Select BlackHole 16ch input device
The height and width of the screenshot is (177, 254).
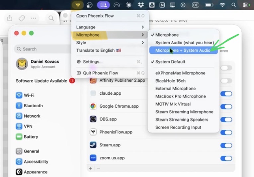tap(184, 81)
